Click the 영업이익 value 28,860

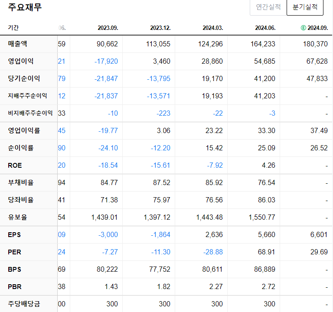[212, 62]
